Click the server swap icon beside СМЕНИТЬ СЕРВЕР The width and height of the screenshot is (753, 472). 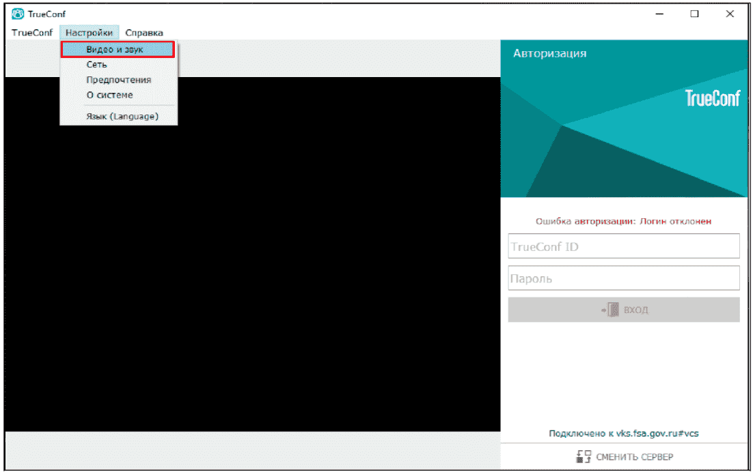point(584,457)
